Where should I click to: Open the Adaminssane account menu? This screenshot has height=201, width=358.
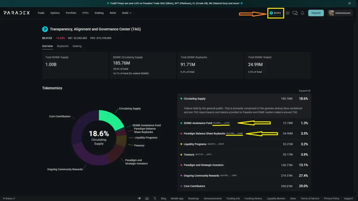(x=340, y=13)
